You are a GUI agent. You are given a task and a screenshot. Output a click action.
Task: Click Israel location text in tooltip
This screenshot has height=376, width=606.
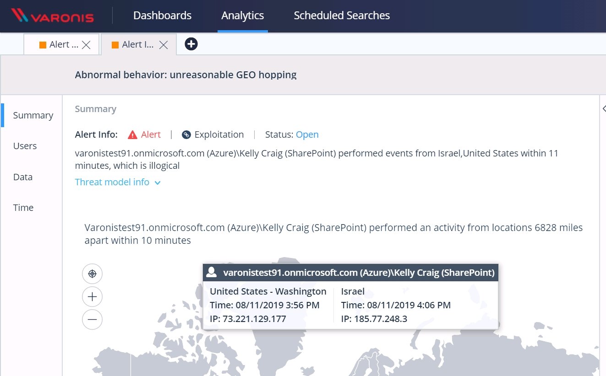click(353, 291)
